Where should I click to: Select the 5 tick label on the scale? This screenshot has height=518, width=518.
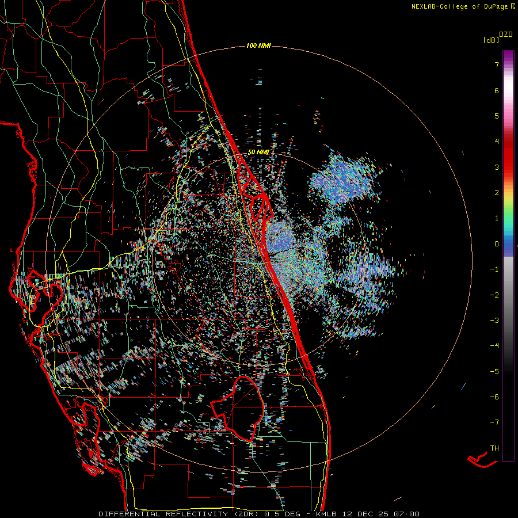tap(497, 116)
